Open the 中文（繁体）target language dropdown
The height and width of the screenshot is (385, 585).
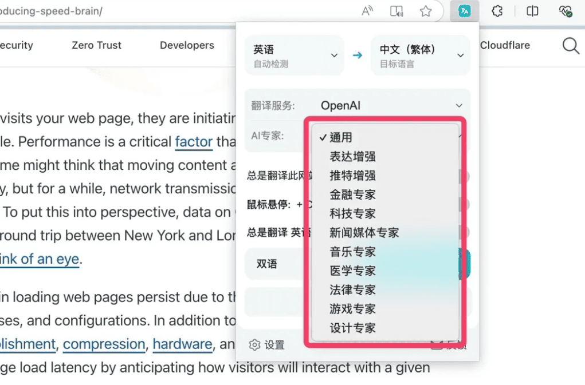(421, 55)
